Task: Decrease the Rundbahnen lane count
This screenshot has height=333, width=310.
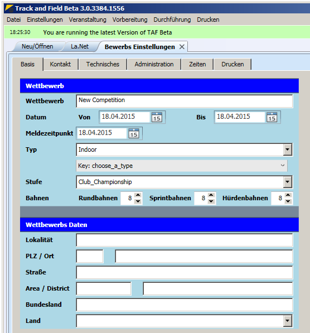Action: point(138,201)
